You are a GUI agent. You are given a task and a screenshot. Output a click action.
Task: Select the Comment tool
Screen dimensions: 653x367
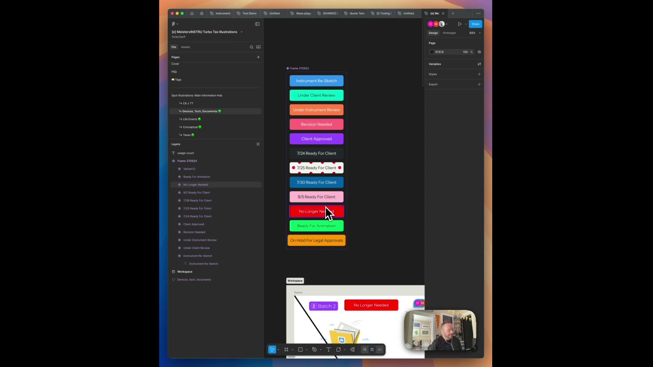tap(338, 349)
